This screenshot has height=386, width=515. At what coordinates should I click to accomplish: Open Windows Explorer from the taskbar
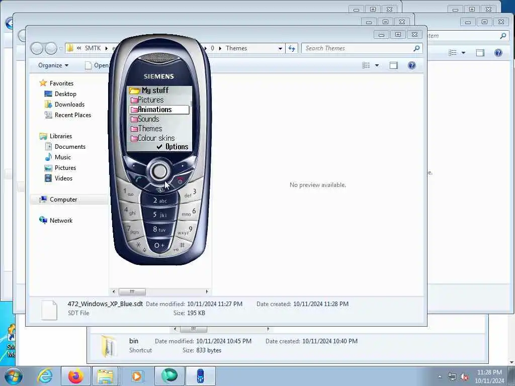pyautogui.click(x=105, y=376)
